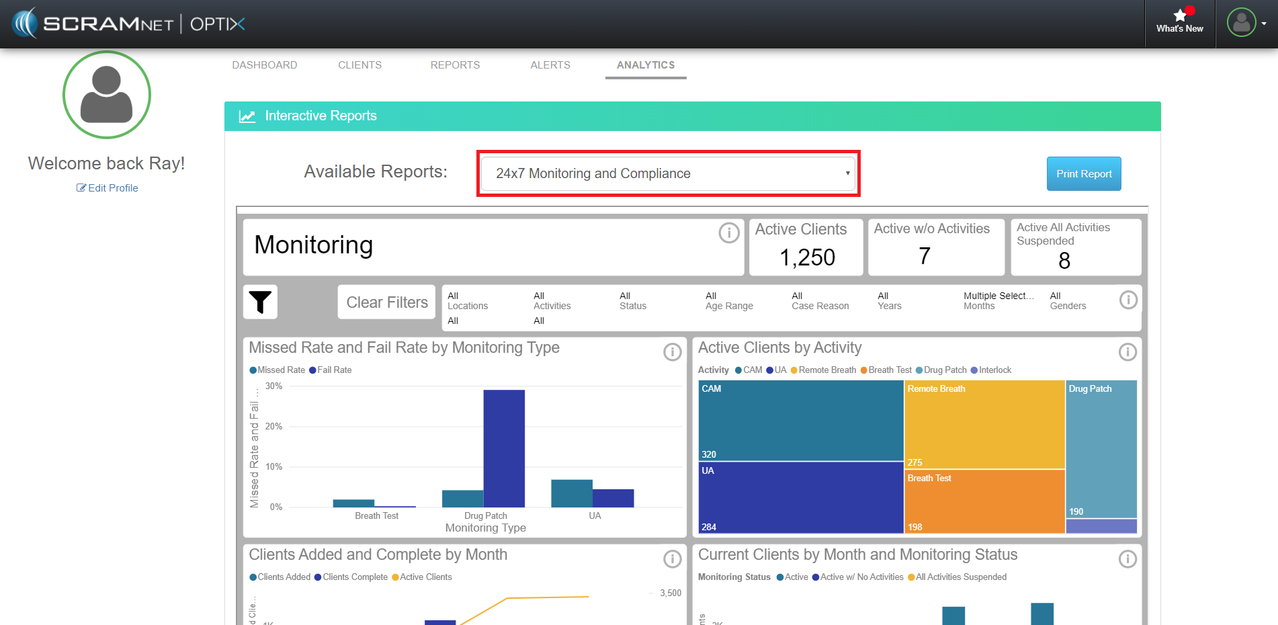Select the CAM block in treemap
The height and width of the screenshot is (625, 1278).
coord(800,421)
